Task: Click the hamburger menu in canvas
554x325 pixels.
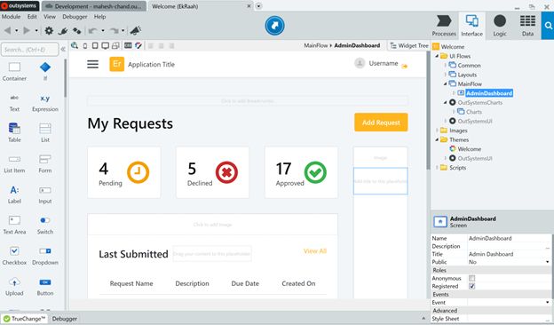Action: click(92, 64)
